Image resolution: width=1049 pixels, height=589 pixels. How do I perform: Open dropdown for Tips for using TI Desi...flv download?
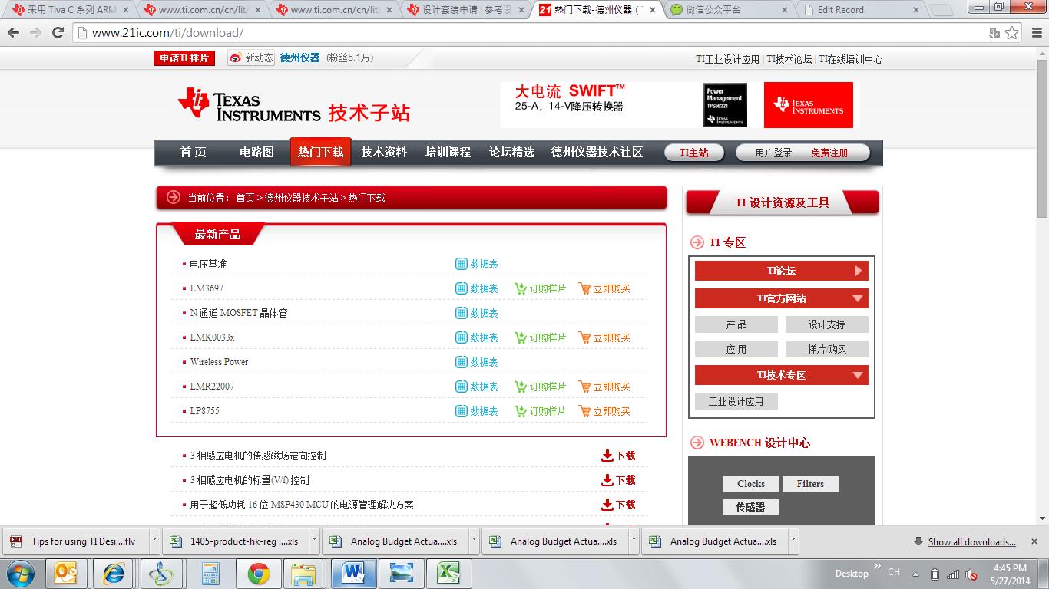point(154,541)
